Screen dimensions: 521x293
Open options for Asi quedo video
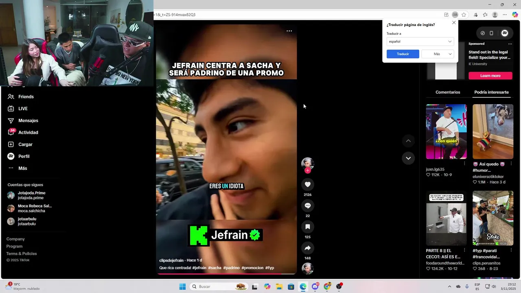point(511,164)
